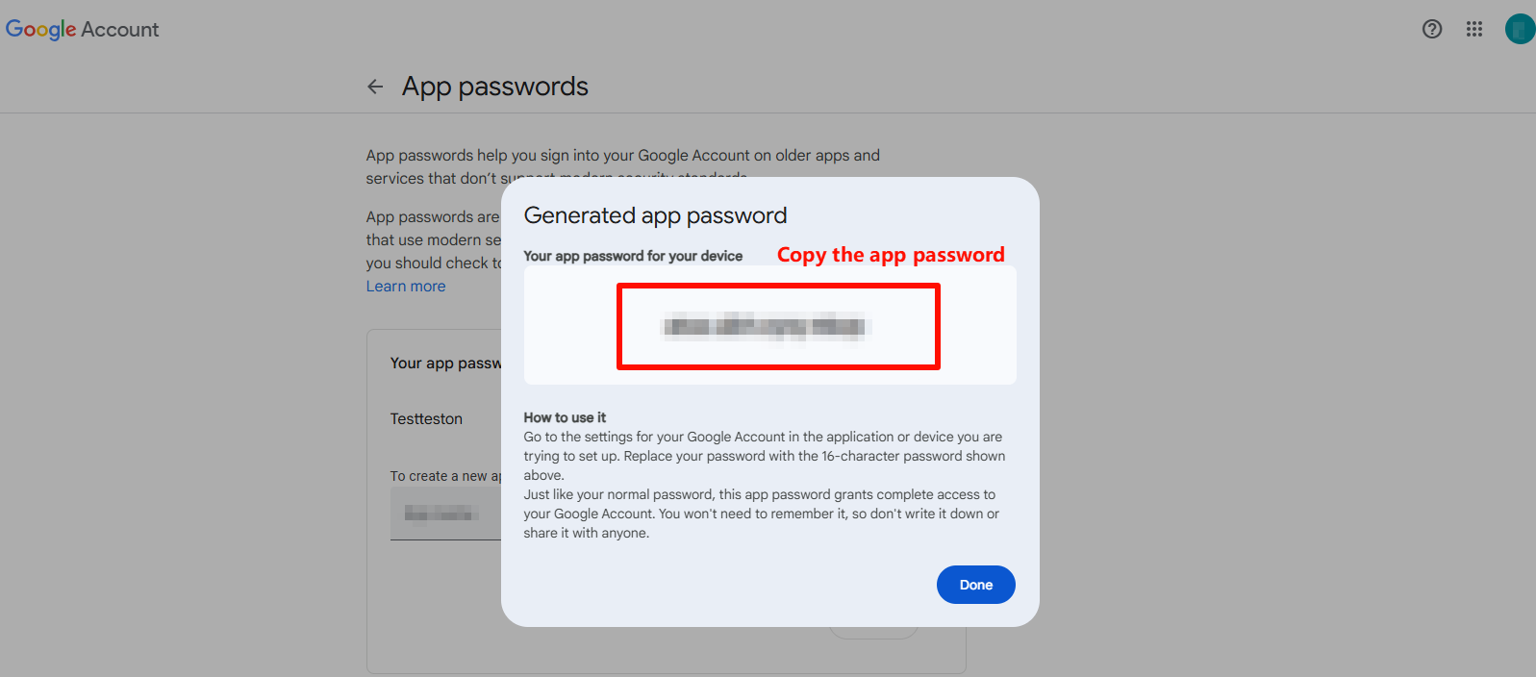Go back using the arrow beside App passwords
Screen dimensions: 1536x677
[x=375, y=87]
